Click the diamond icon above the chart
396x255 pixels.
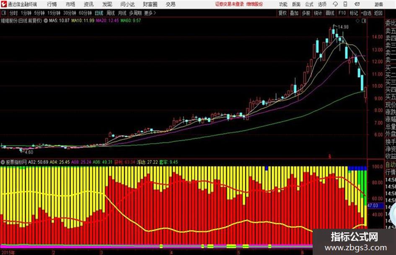click(x=357, y=21)
